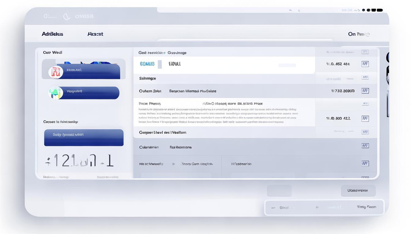
Task: Click the FF icon beside 11722 20300
Action: click(x=365, y=91)
